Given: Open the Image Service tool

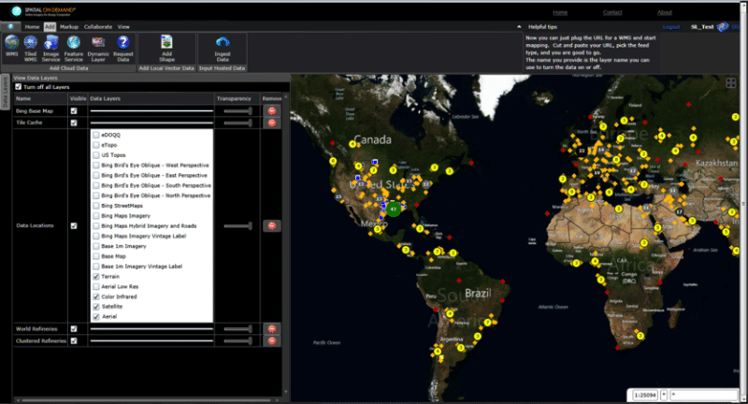Looking at the screenshot, I should (x=51, y=44).
